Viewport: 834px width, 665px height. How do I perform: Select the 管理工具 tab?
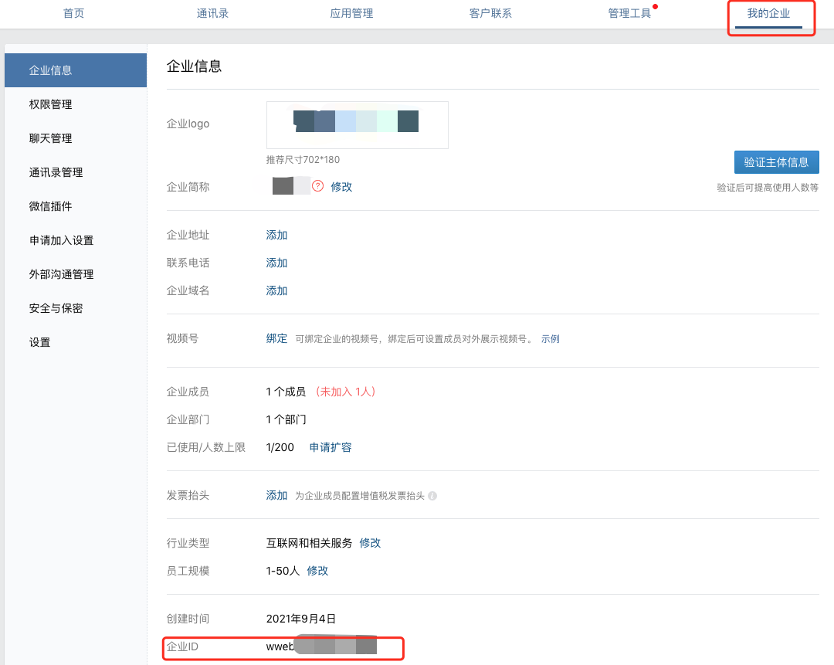click(629, 13)
